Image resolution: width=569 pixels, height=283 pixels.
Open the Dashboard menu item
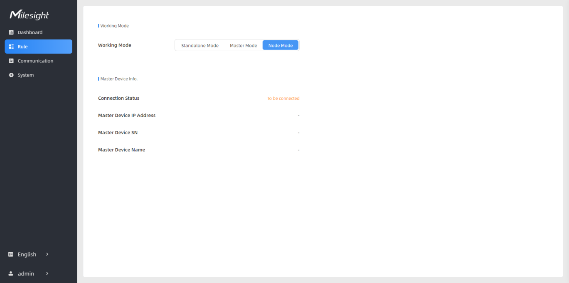point(30,32)
